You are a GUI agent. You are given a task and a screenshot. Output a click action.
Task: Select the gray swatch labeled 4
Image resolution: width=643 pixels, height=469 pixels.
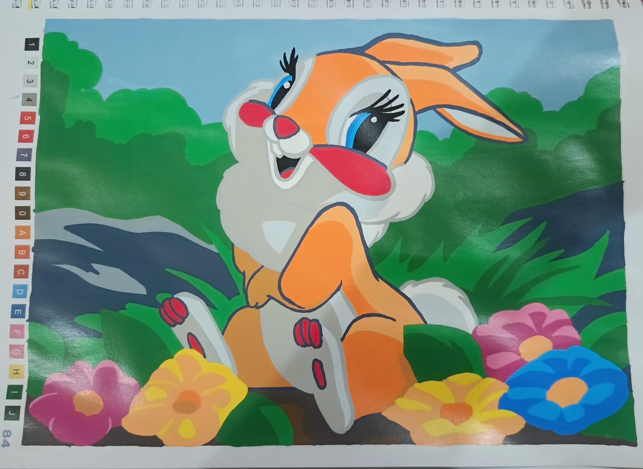[x=29, y=100]
